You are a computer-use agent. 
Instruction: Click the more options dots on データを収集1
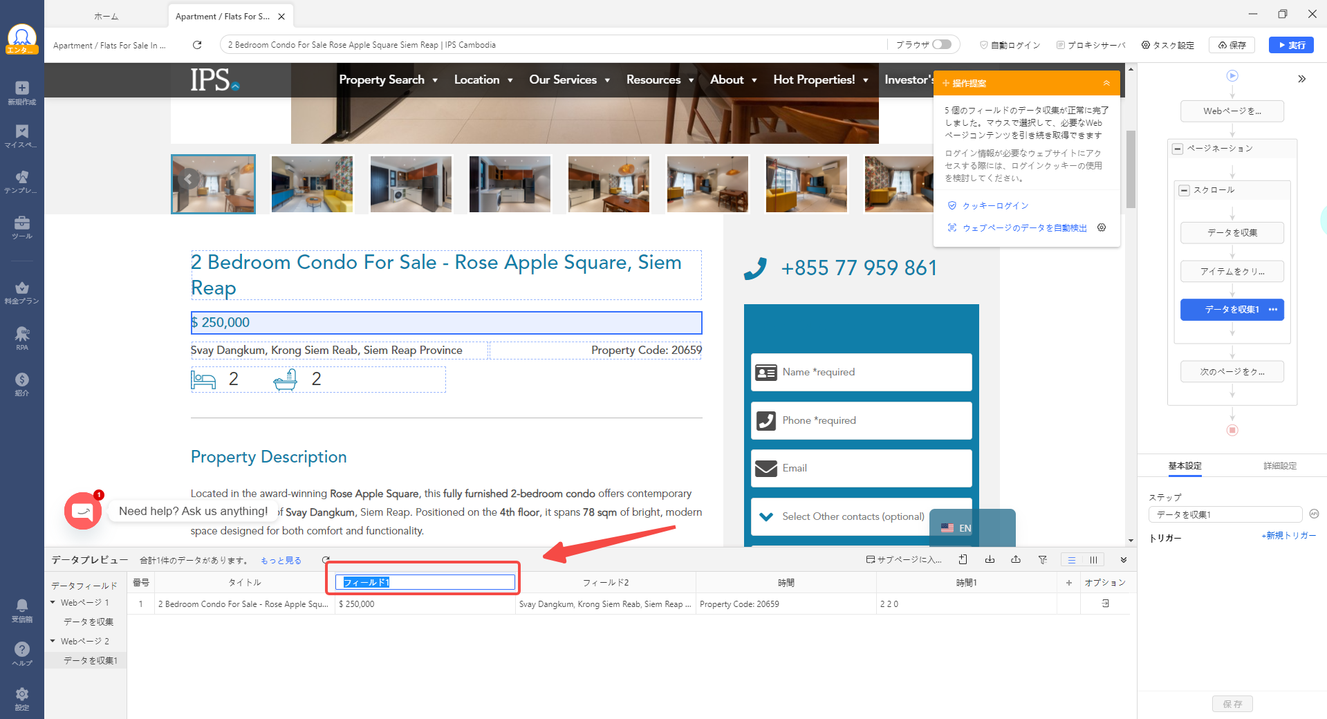(1273, 310)
